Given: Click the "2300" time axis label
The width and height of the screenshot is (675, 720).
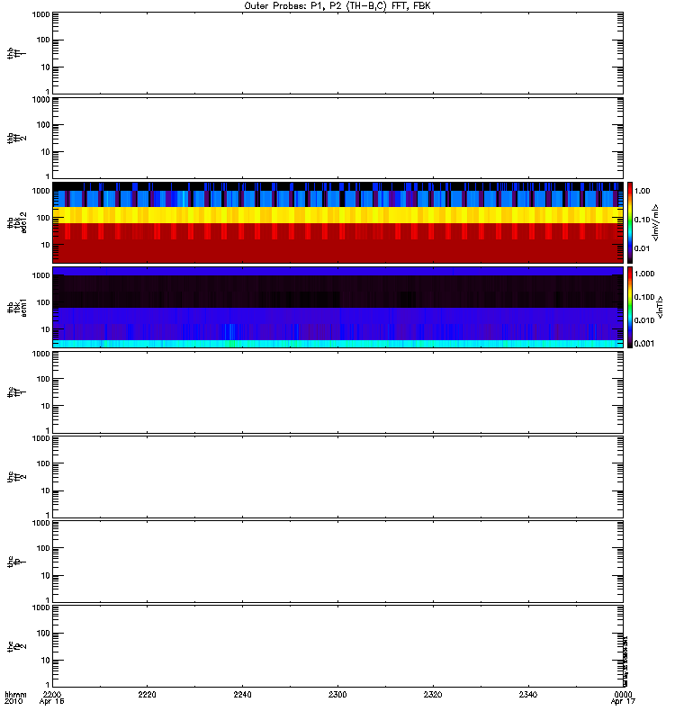Looking at the screenshot, I should click(x=337, y=694).
